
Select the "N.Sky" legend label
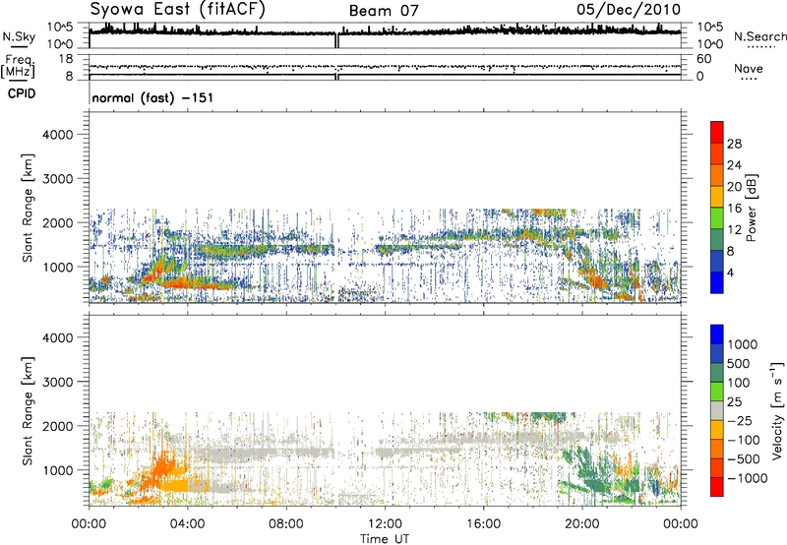tap(19, 36)
